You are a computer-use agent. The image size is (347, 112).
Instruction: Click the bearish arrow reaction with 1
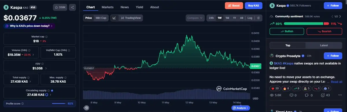[x=317, y=88]
